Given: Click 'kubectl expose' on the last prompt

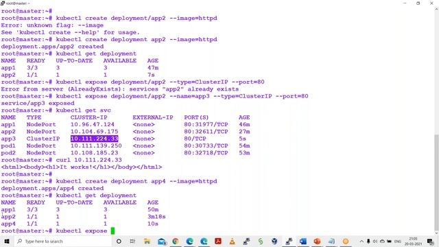Looking at the screenshot, I should (82, 231).
